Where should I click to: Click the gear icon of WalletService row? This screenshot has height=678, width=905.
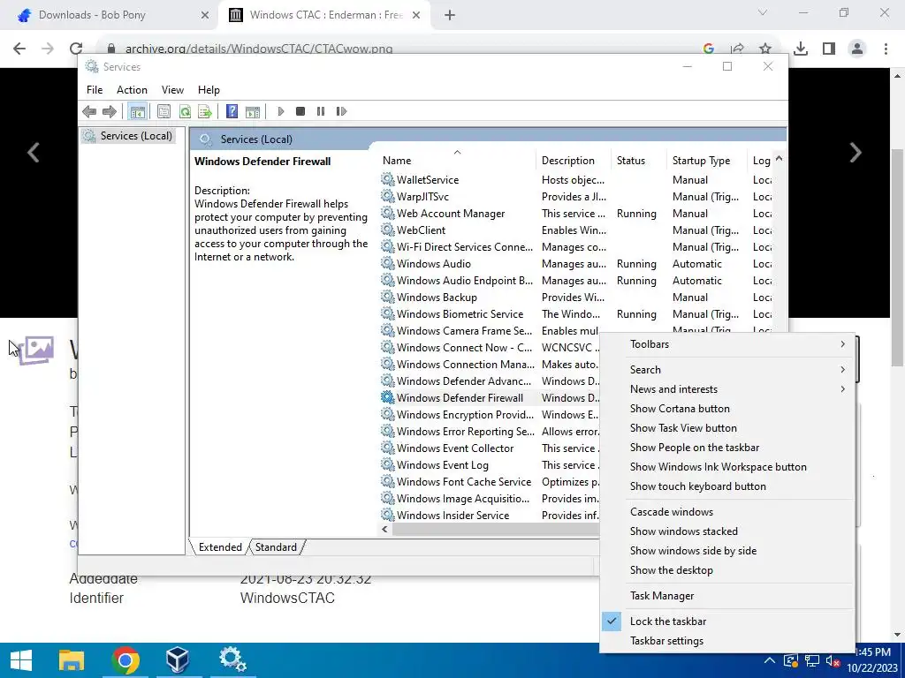tap(388, 179)
